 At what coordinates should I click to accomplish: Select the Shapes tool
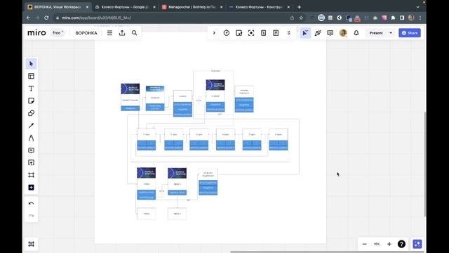(31, 113)
